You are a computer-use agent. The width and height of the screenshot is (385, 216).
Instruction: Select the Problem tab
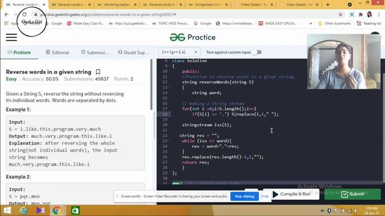click(19, 52)
